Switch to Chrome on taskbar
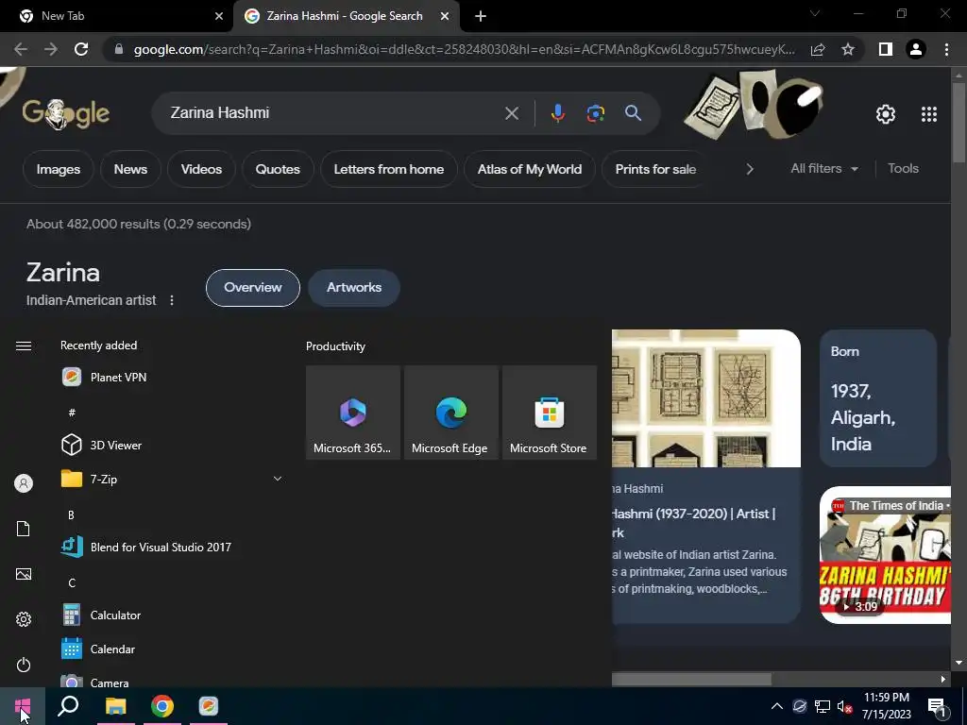967x725 pixels. [x=162, y=706]
